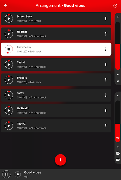121x180 pixels.
Task: Open the more options for Easy Peasy
Action: click(x=106, y=49)
